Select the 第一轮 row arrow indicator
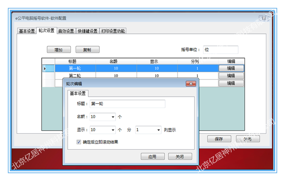This screenshot has height=181, width=285. pos(45,68)
